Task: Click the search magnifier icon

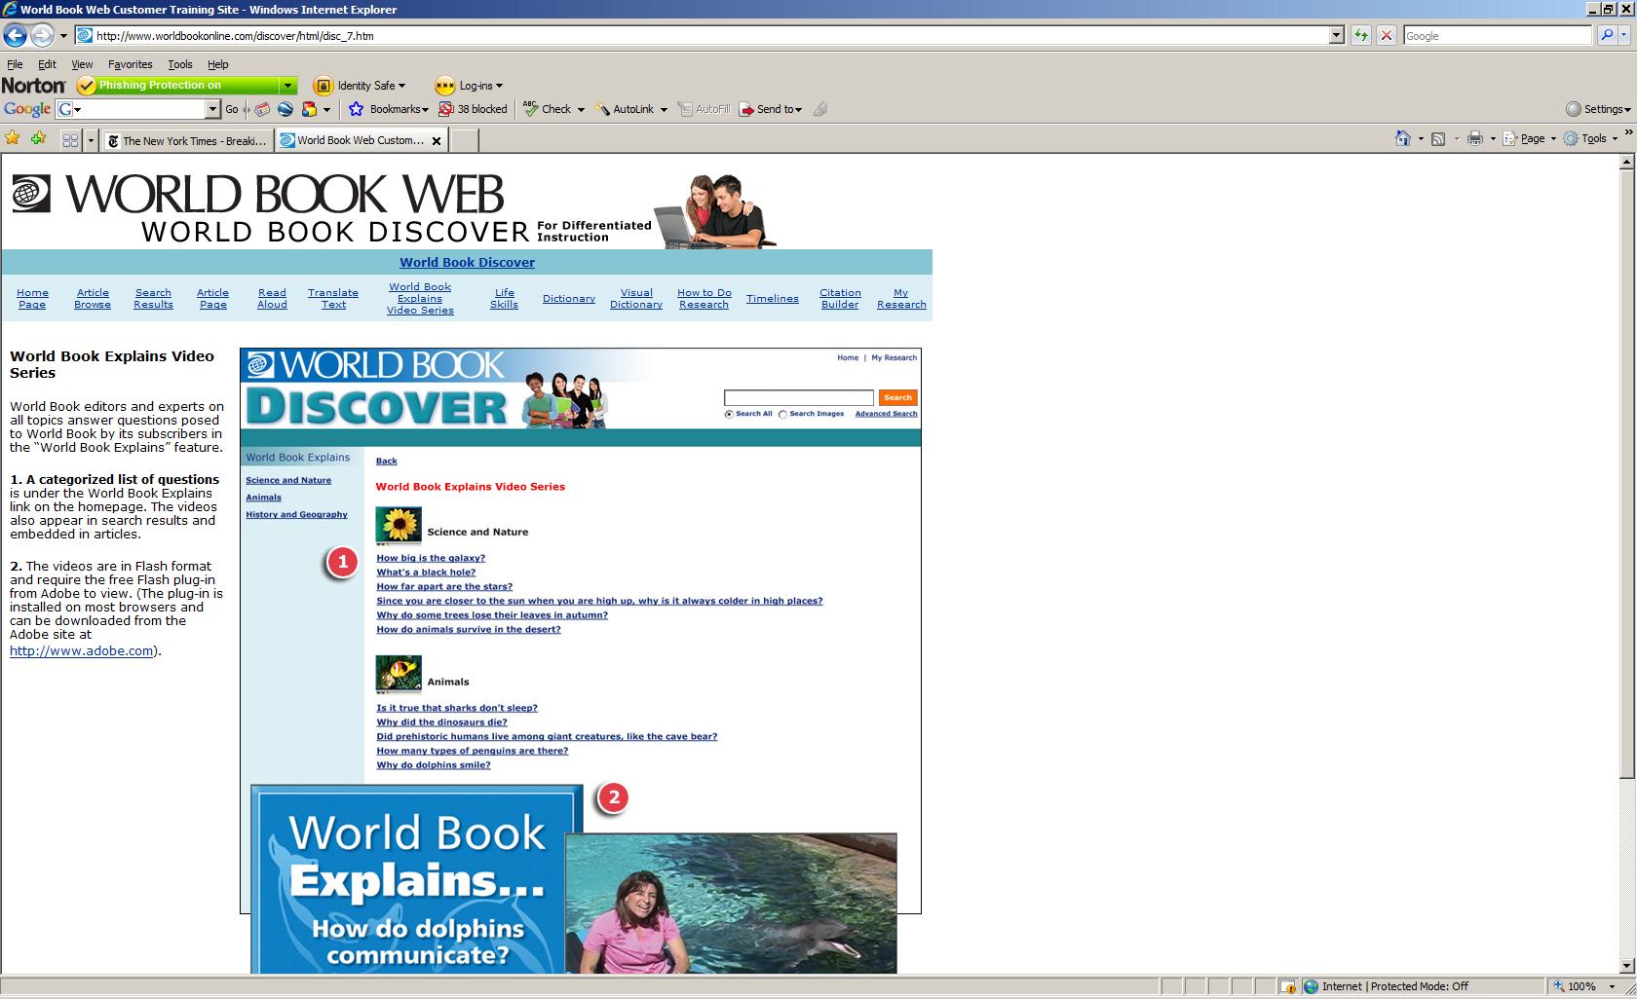Action: 1607,36
